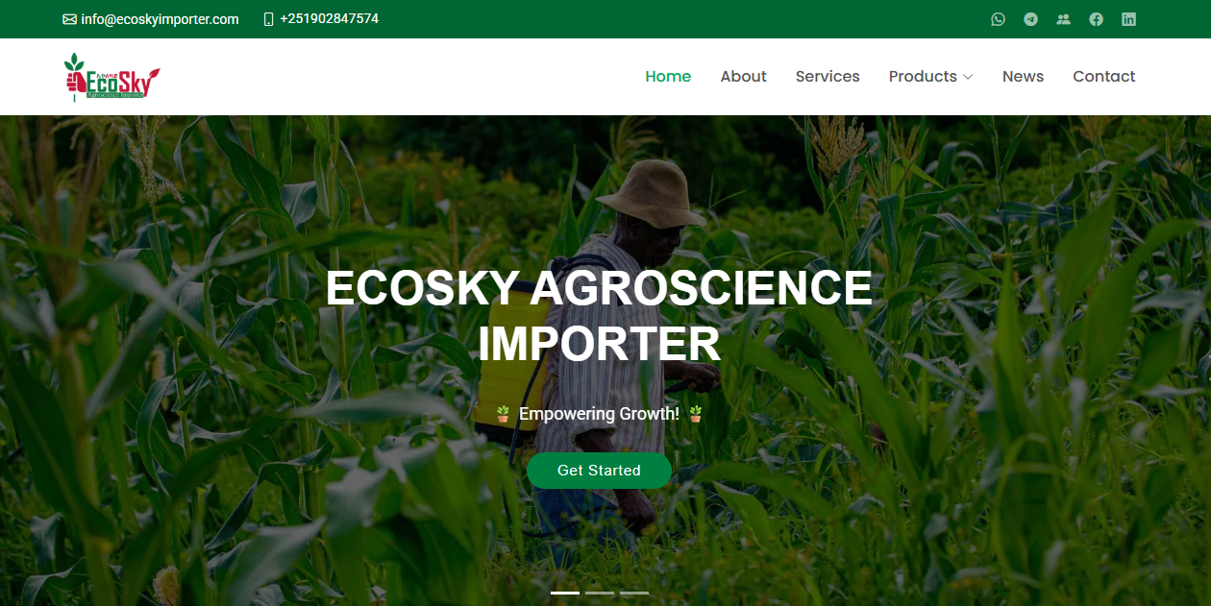Image resolution: width=1211 pixels, height=606 pixels.
Task: Open the LinkedIn icon in top bar
Action: point(1128,19)
